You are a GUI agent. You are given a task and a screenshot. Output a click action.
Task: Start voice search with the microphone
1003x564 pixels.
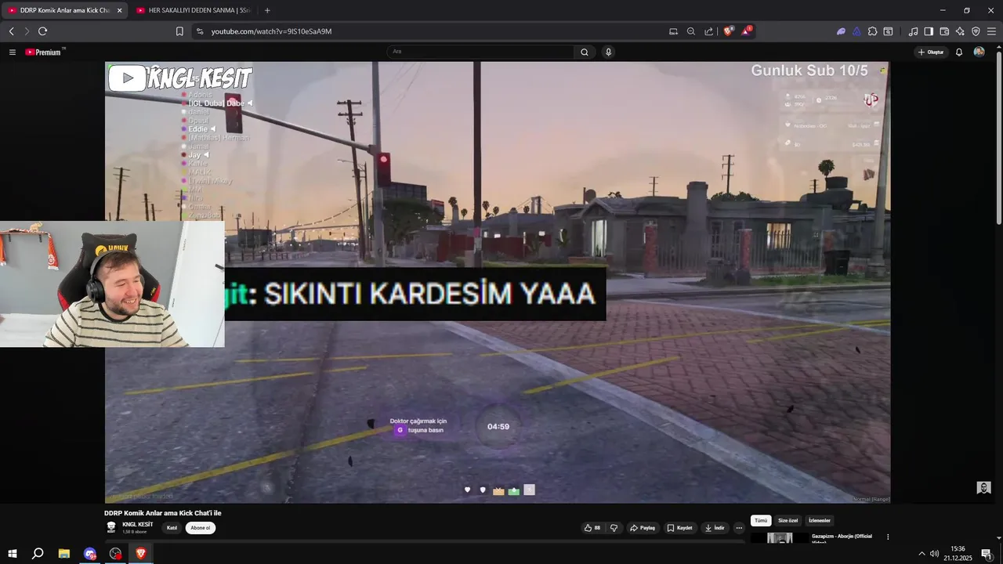(608, 52)
